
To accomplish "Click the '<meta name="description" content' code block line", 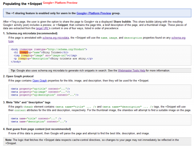I will pyautogui.click(x=39, y=122).
